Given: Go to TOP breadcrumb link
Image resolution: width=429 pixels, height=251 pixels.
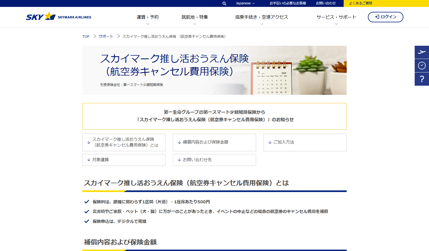Looking at the screenshot, I should click(x=86, y=36).
